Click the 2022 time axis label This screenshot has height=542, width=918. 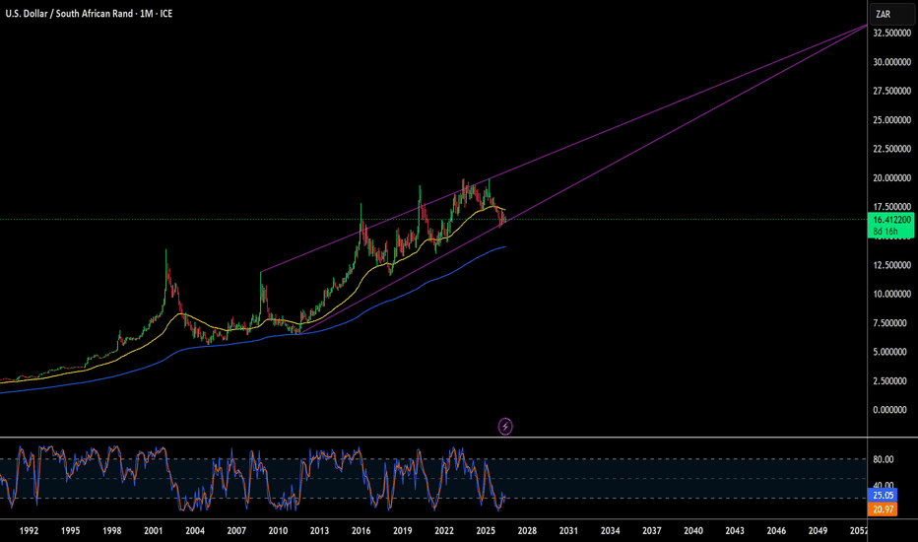444,531
